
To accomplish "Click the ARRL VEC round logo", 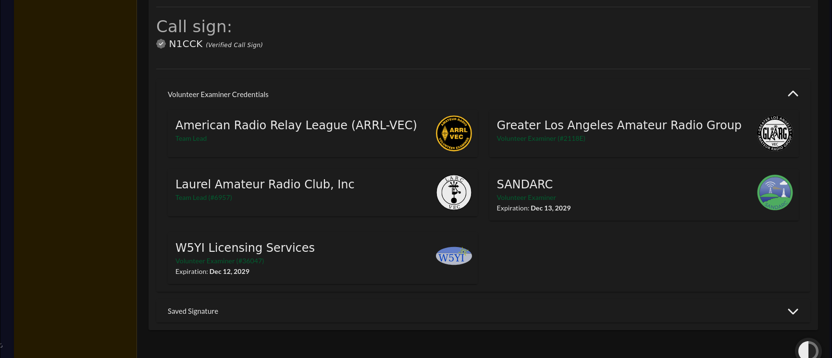I will click(454, 134).
